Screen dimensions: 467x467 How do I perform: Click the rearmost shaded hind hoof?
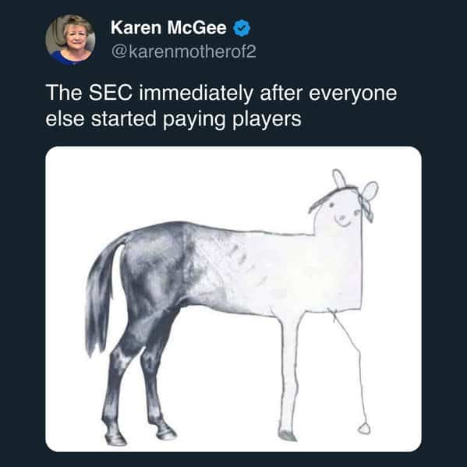(x=115, y=439)
